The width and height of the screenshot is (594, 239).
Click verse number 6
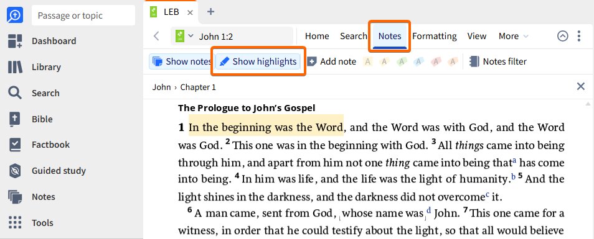pos(190,210)
